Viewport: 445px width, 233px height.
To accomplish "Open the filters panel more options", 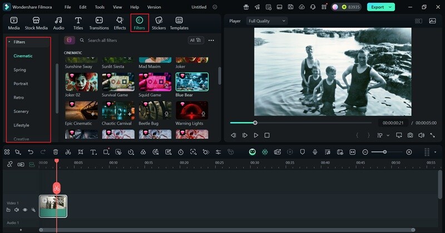I will 211,40.
